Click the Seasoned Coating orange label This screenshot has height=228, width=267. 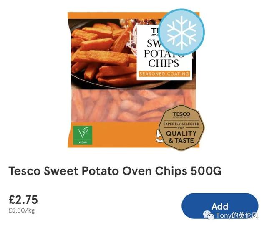click(x=164, y=74)
